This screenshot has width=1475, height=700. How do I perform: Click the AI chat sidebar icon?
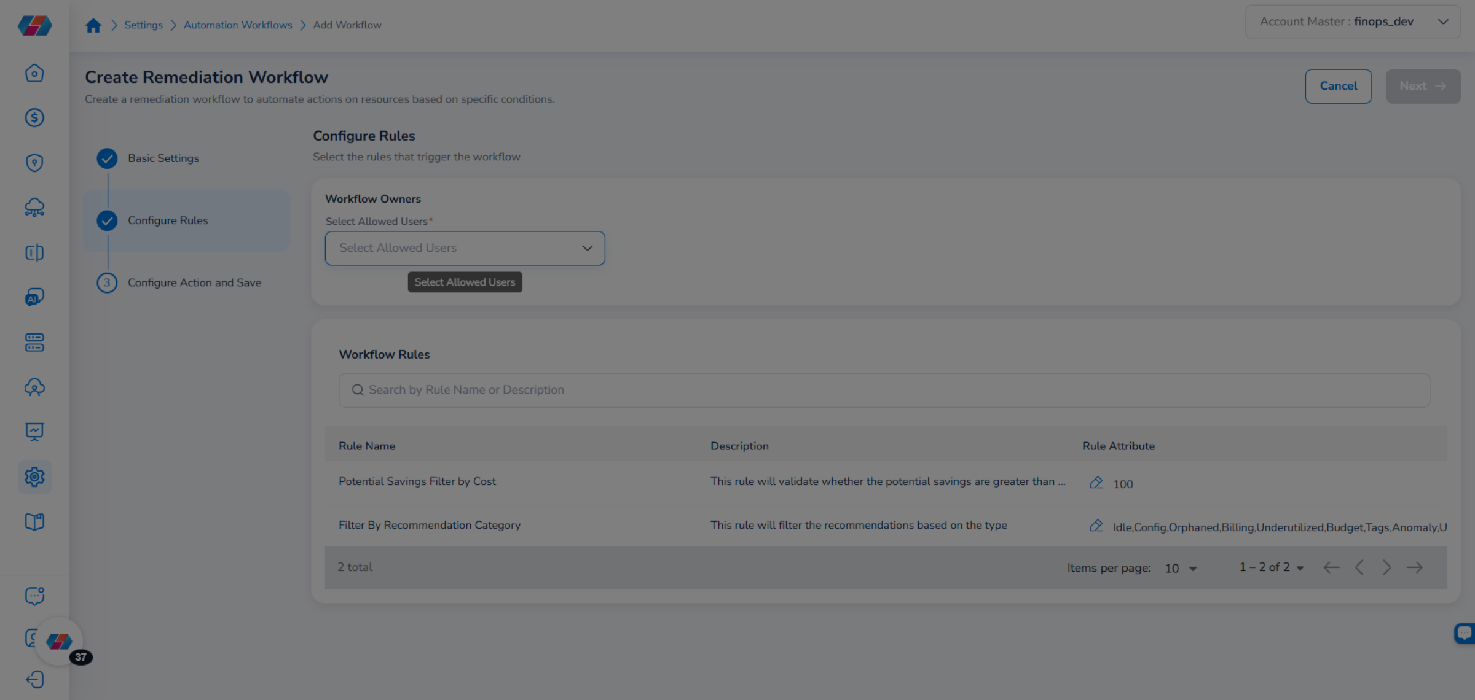tap(34, 298)
